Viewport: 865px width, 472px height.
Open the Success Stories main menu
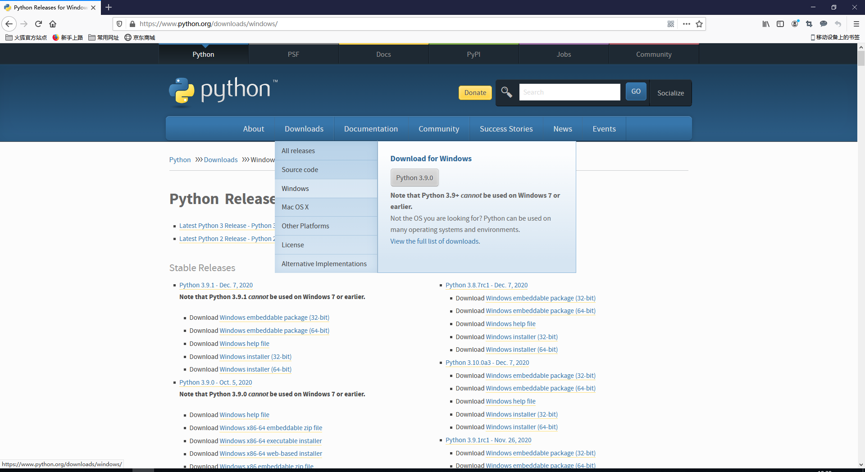click(506, 129)
